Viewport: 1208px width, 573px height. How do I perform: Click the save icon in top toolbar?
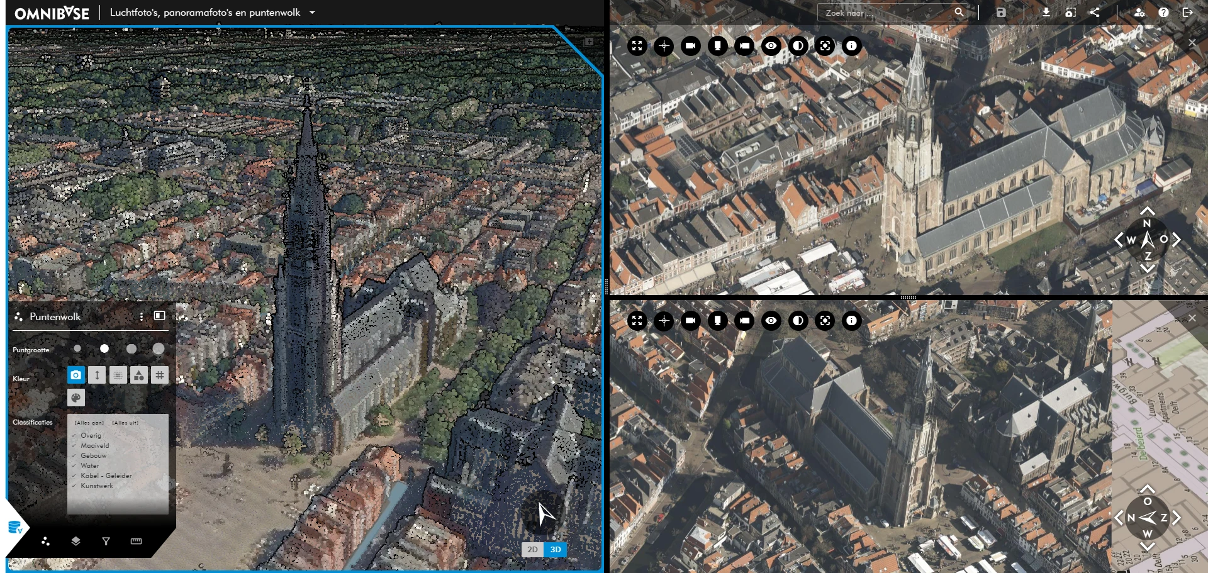click(x=1001, y=13)
